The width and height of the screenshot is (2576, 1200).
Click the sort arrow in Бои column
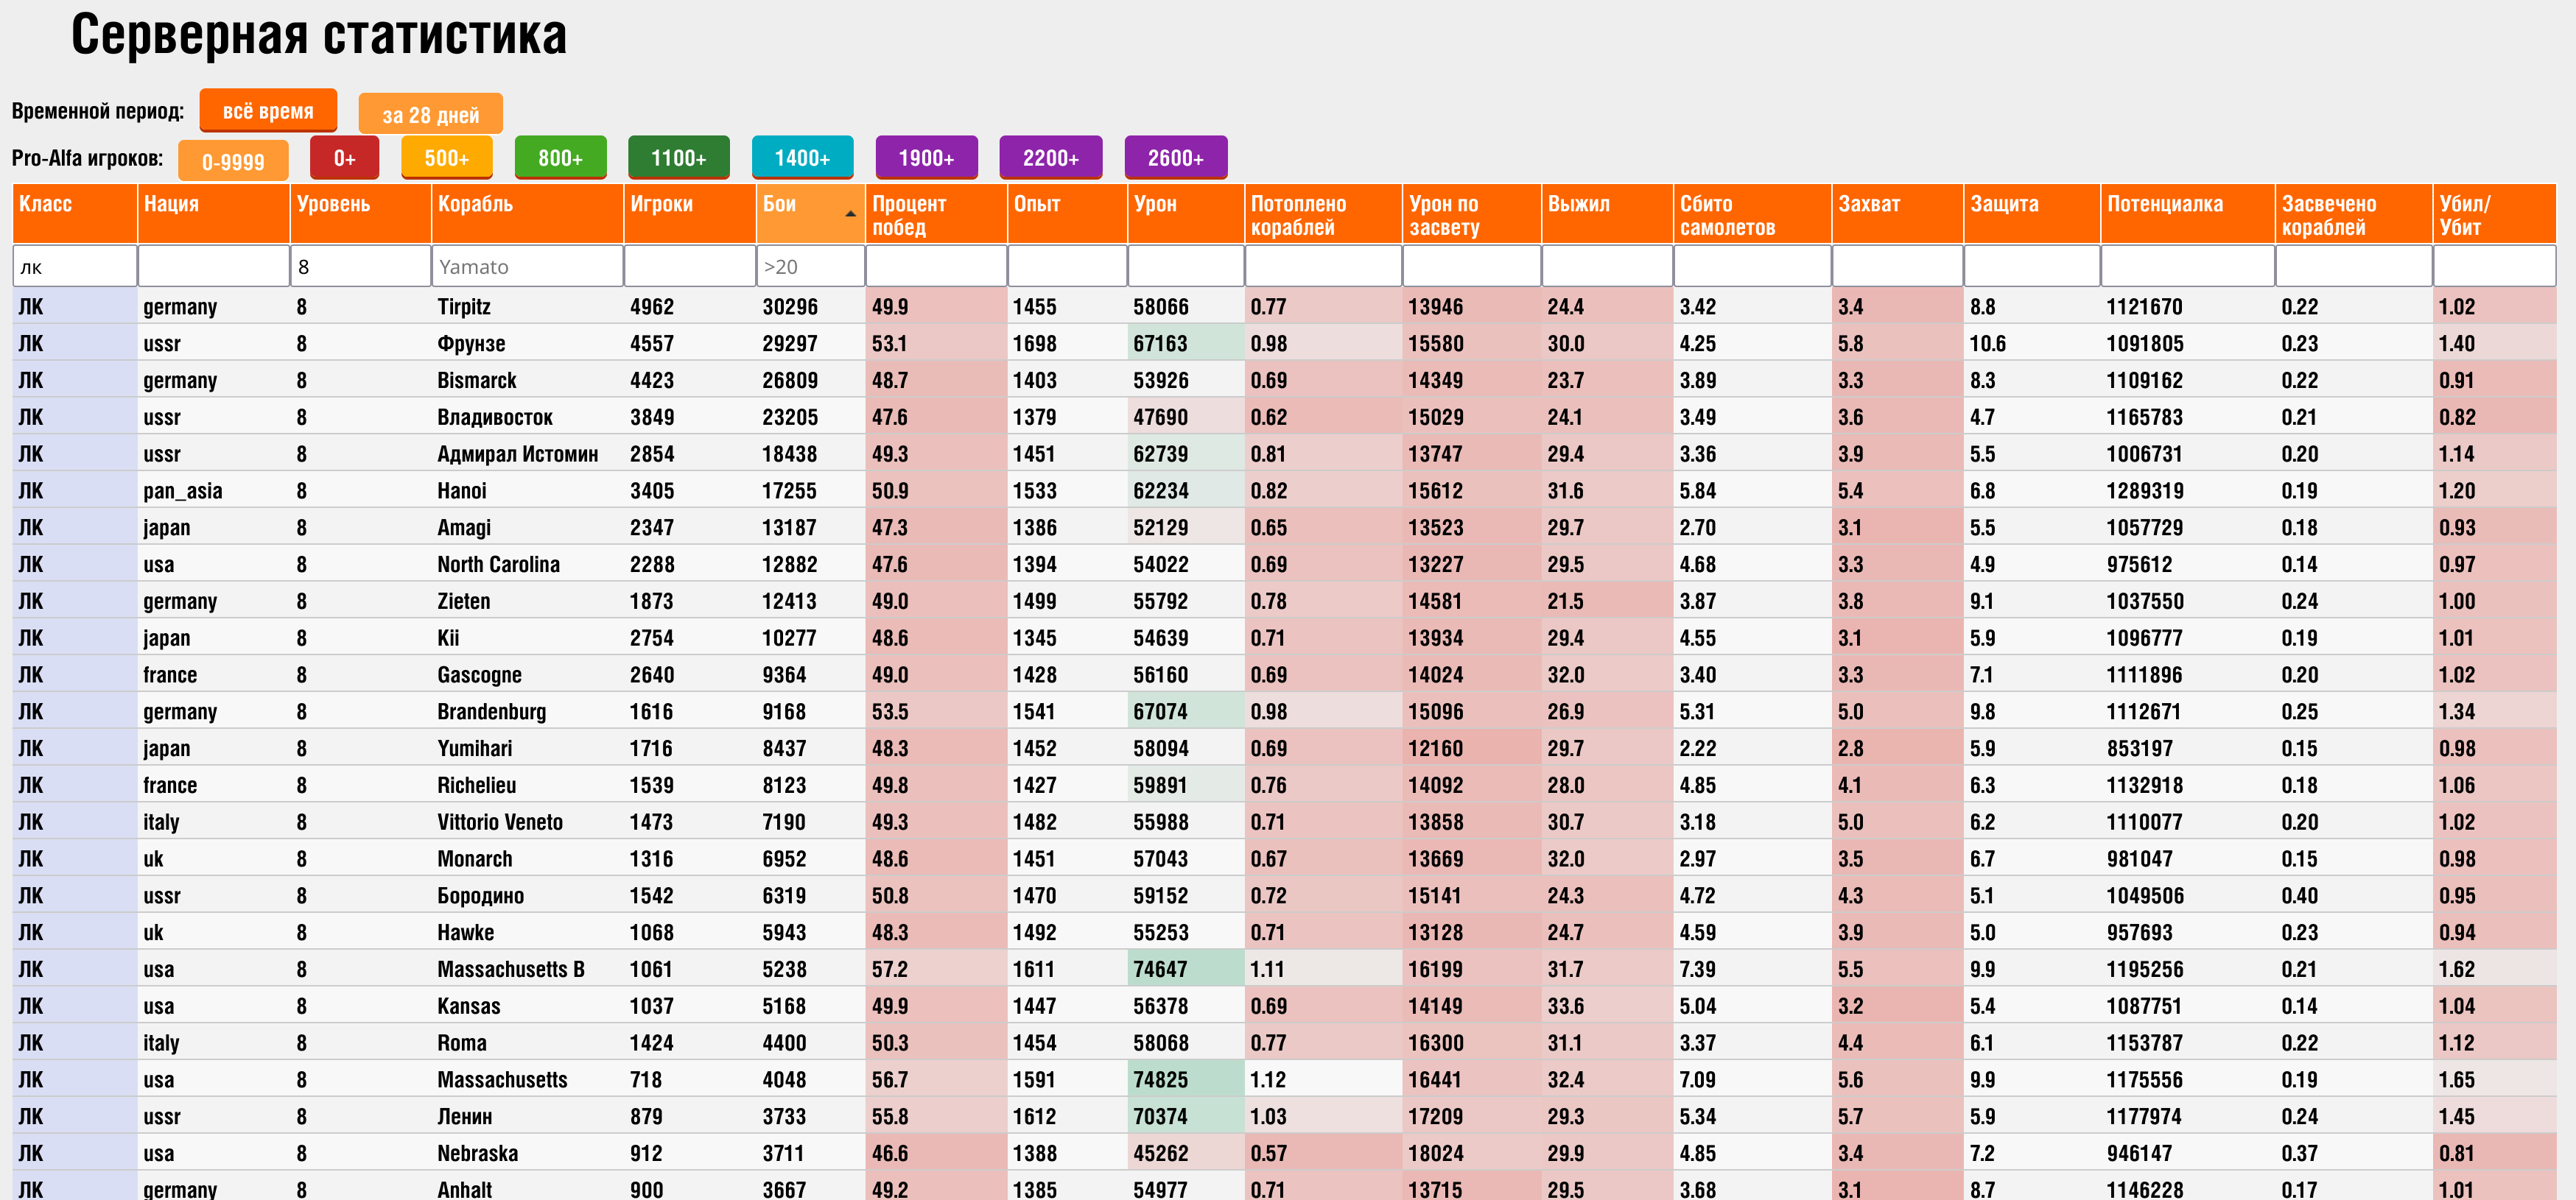click(x=849, y=213)
